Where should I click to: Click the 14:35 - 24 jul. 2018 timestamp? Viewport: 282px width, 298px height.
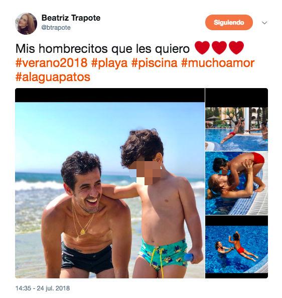coord(43,288)
